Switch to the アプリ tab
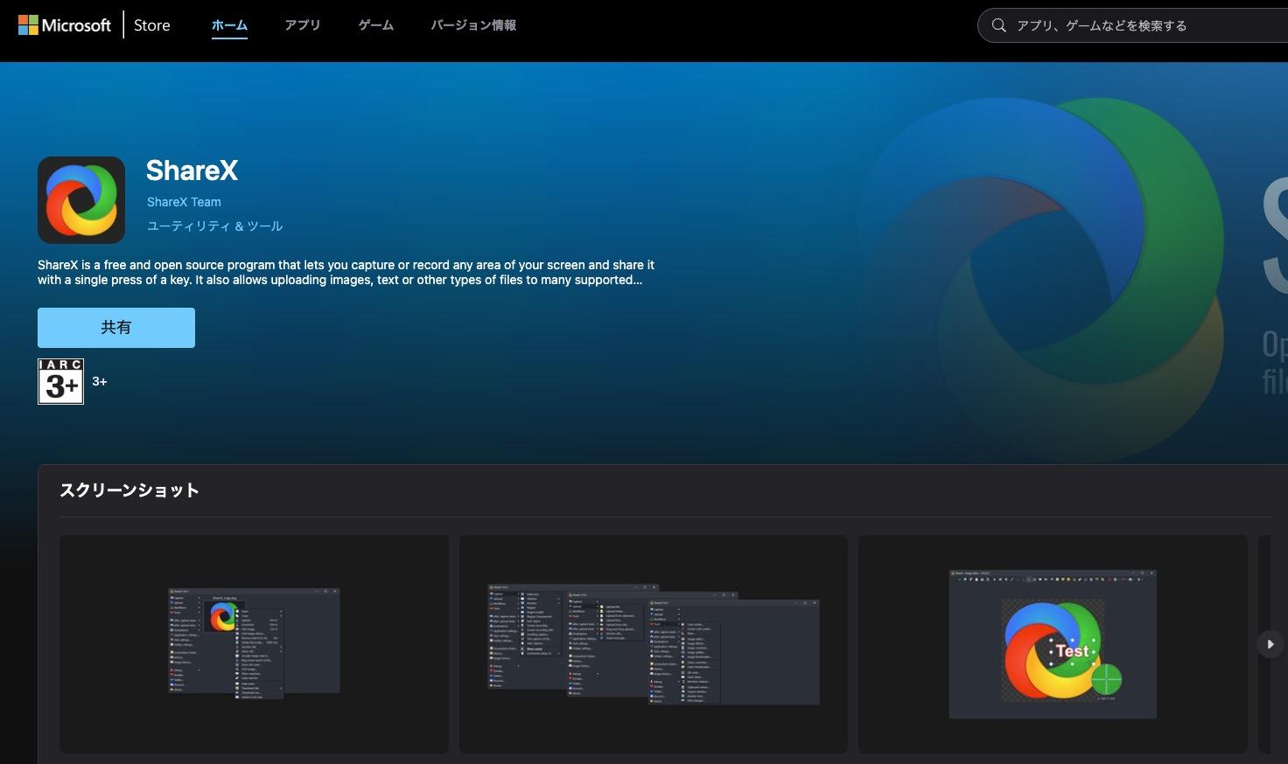1288x764 pixels. point(303,25)
